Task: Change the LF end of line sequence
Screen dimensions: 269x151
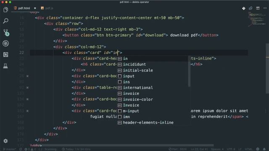Action: (x=240, y=149)
